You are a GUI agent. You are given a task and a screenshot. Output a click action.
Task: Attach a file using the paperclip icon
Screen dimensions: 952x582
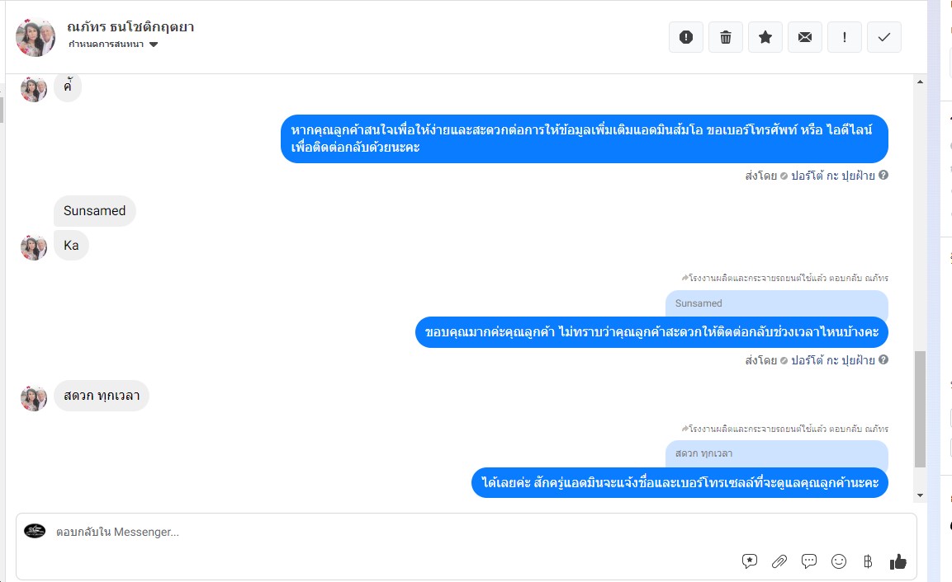(779, 561)
